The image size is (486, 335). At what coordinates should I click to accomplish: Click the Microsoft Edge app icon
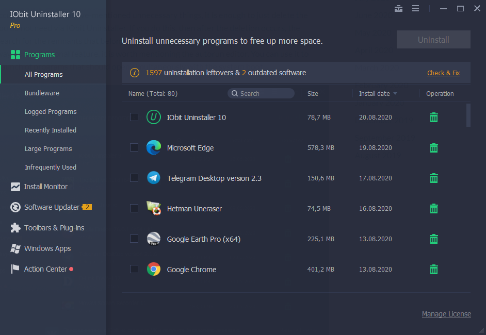click(153, 147)
